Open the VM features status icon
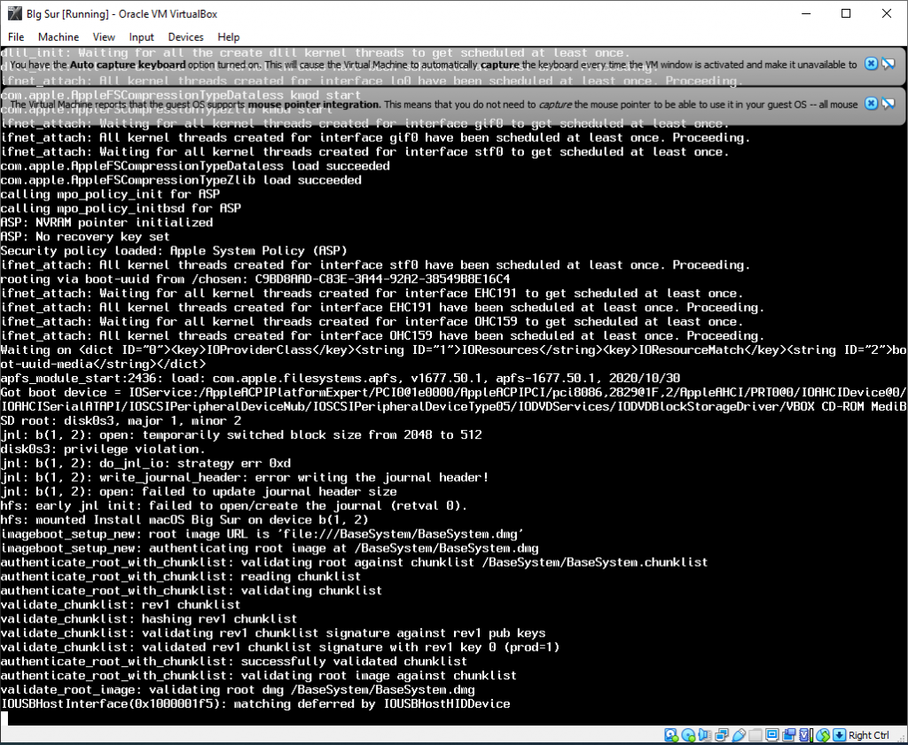 pos(804,734)
